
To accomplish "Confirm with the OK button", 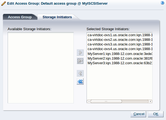I will (x=156, y=114).
